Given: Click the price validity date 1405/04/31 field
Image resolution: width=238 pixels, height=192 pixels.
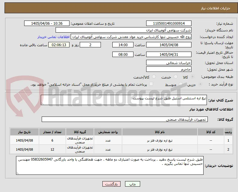Looking at the screenshot, I should click(169, 54).
